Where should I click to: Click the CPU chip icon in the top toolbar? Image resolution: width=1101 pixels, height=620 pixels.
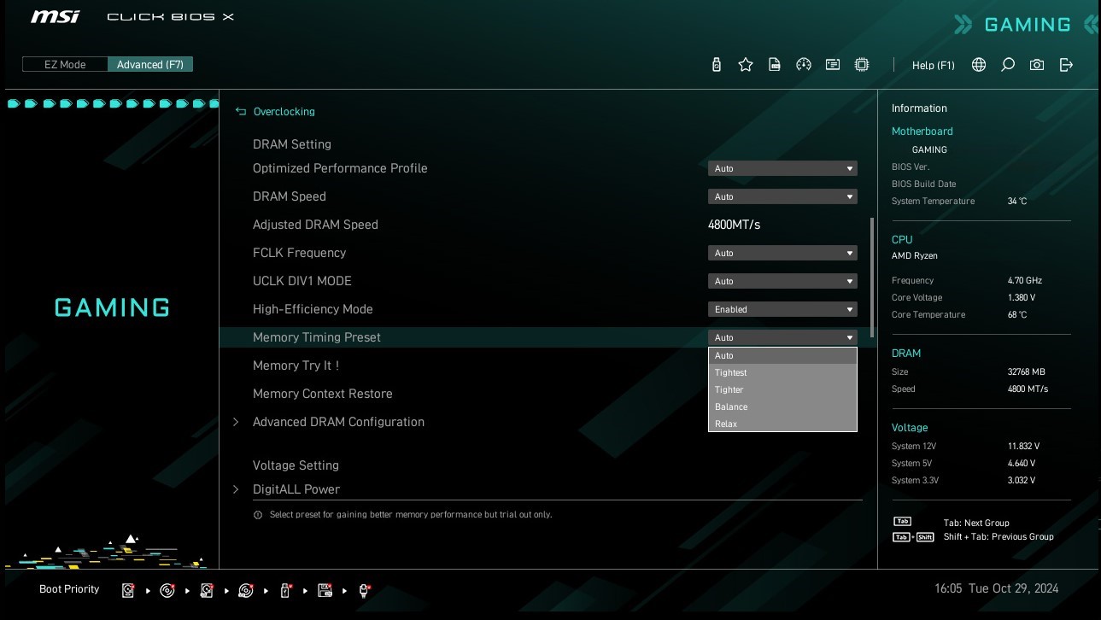862,65
